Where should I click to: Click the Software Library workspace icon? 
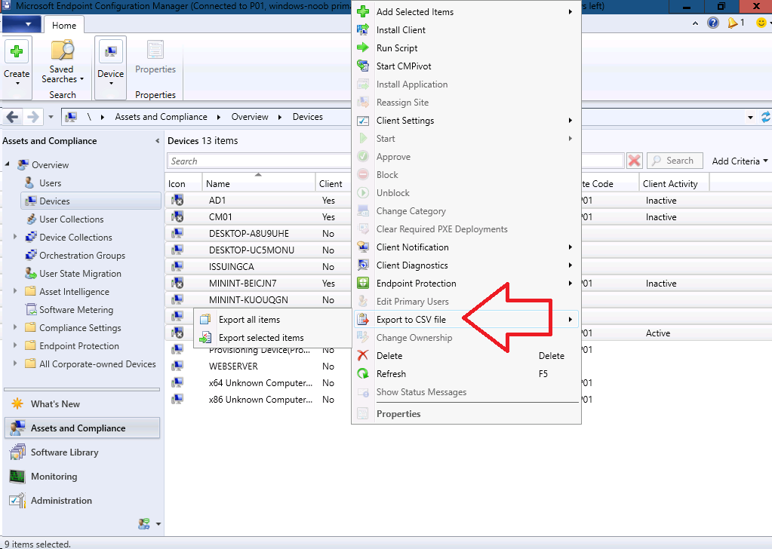pyautogui.click(x=17, y=452)
